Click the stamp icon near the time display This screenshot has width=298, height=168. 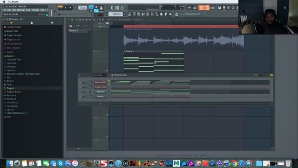click(102, 8)
